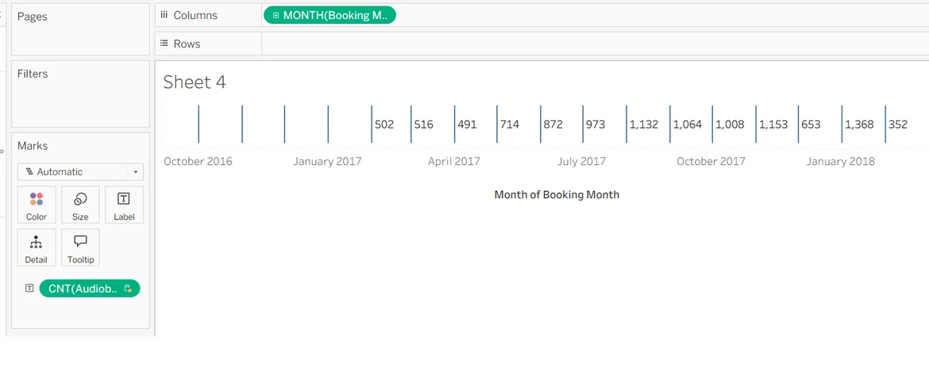Open the Size marks card
Image resolution: width=929 pixels, height=386 pixels.
pos(80,204)
